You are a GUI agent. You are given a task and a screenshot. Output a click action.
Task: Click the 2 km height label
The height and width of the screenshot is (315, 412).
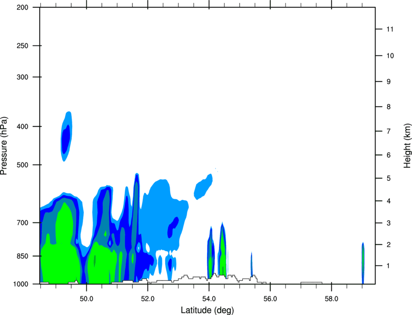point(389,245)
